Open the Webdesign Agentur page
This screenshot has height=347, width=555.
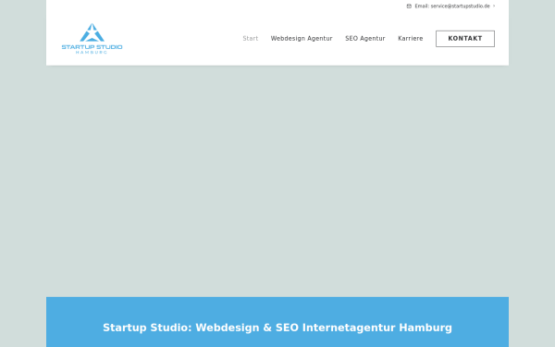click(x=302, y=39)
